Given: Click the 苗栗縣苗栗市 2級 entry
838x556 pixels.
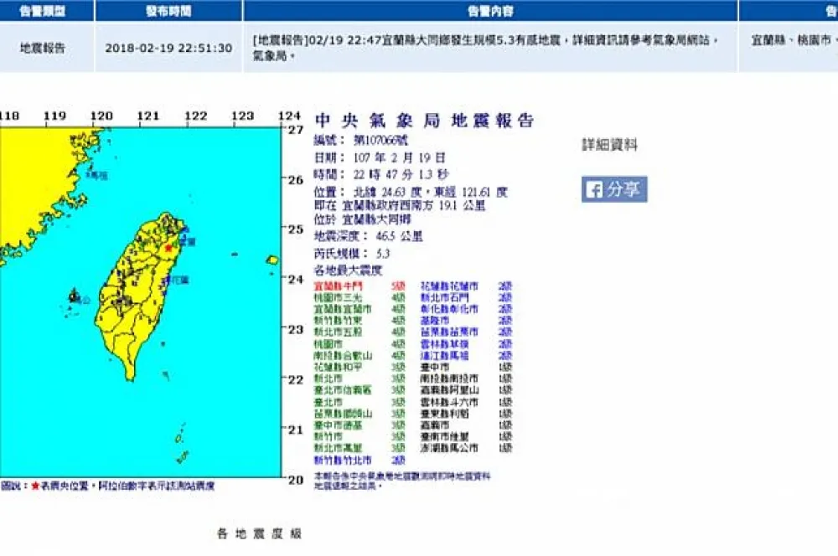Looking at the screenshot, I should [466, 332].
